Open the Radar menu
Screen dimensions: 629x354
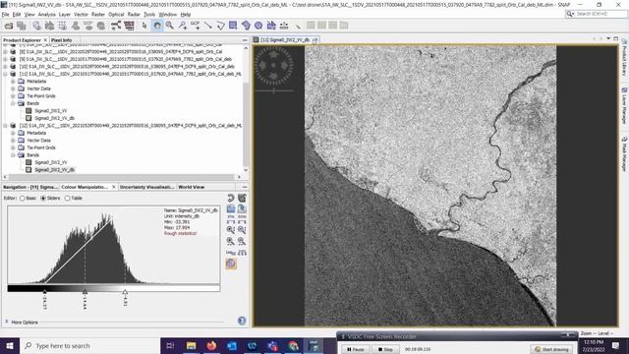(134, 15)
